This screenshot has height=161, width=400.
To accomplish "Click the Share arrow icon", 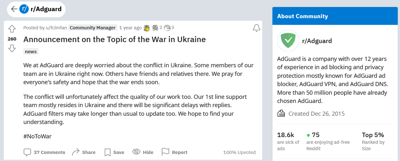I will (76, 152).
